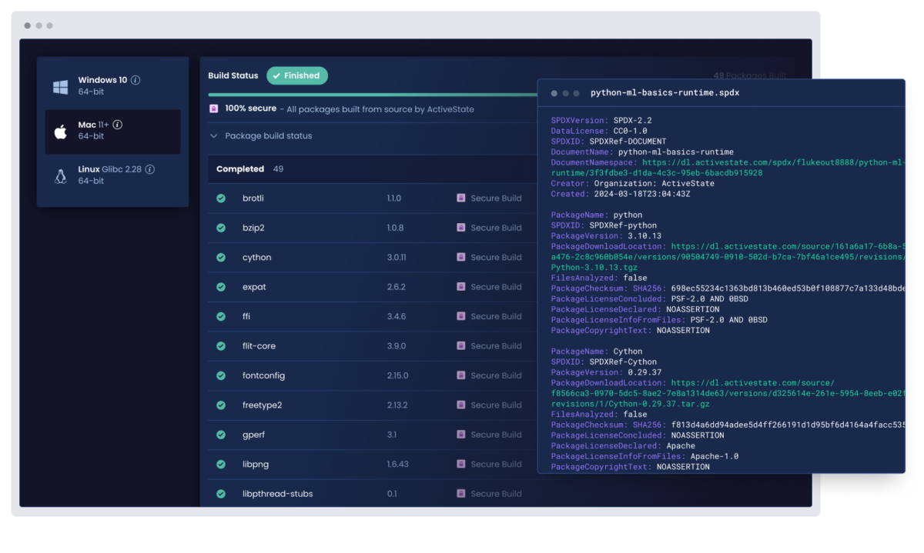Click info icon beside Mac 11+

tap(118, 125)
